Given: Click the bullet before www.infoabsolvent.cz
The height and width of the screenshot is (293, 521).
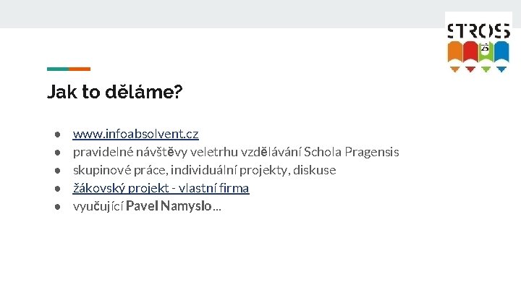Looking at the screenshot, I should pos(56,135).
